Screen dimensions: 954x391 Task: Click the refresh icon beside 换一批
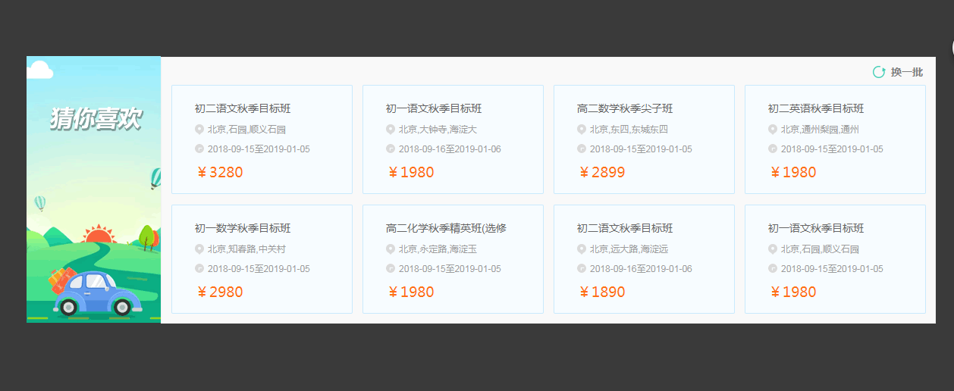[879, 72]
